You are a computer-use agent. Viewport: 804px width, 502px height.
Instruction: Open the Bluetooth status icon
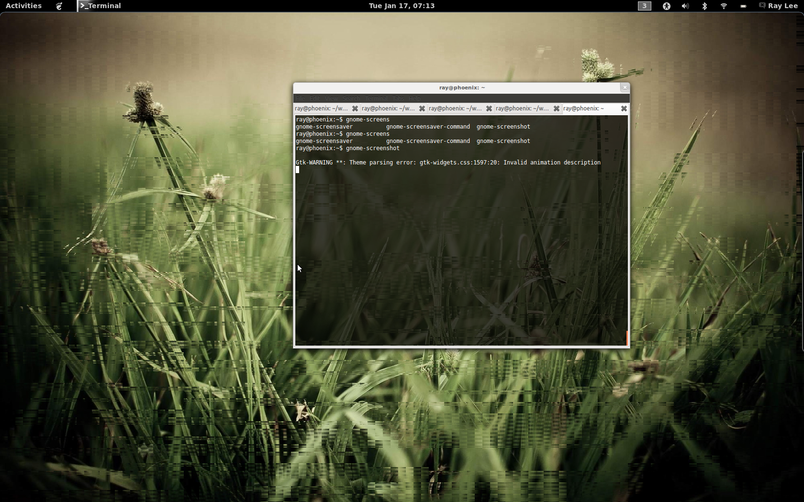point(704,6)
